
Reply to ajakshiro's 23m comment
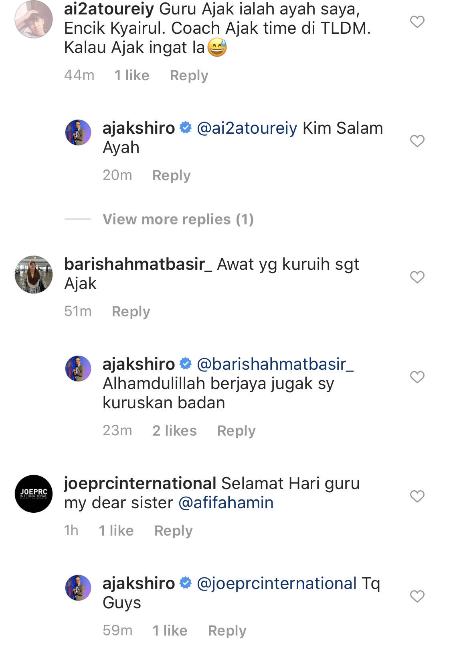tap(236, 431)
